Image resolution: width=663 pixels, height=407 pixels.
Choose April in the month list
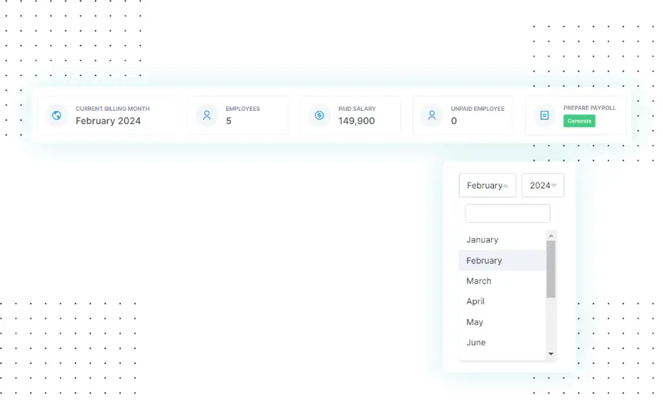click(475, 302)
